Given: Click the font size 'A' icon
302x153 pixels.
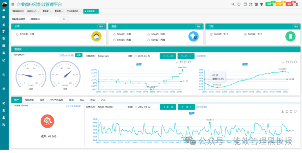Looking at the screenshot, I should click(256, 4).
